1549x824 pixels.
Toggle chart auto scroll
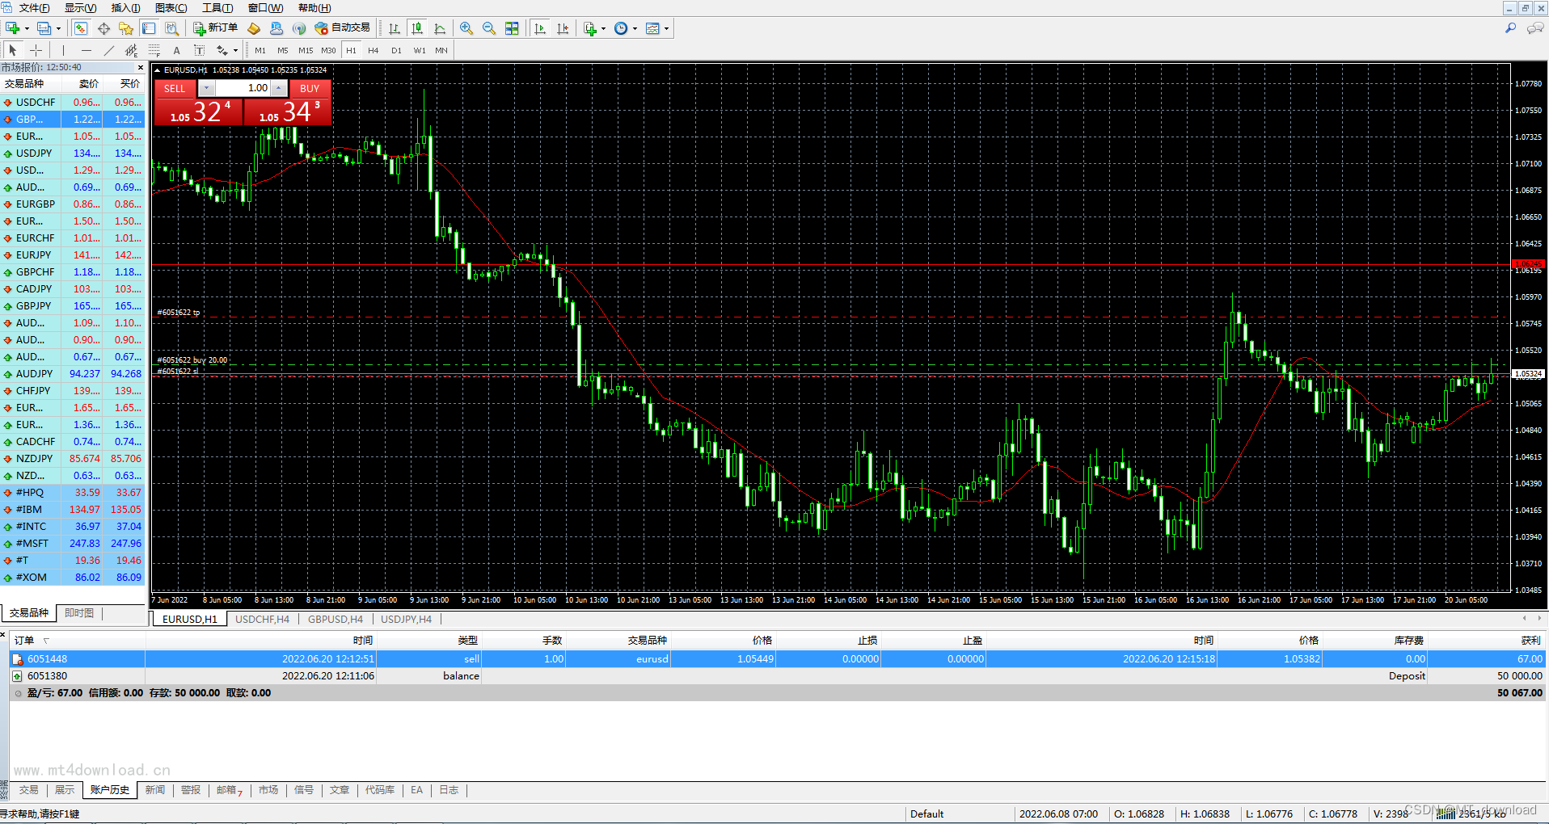tap(540, 28)
